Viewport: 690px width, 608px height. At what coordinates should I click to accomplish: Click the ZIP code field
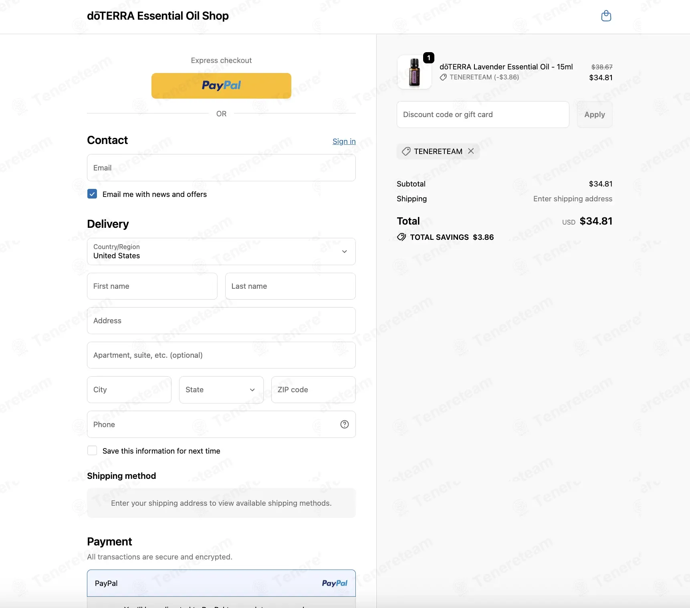[313, 390]
